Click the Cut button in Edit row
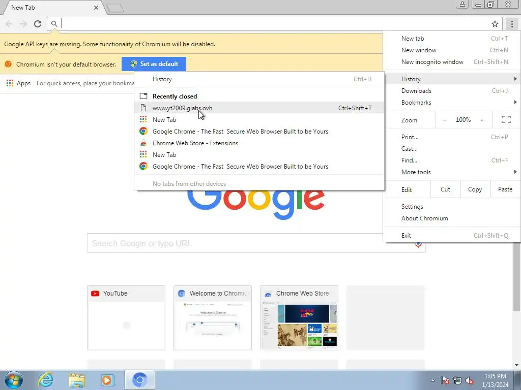Viewport: 521px width, 390px height. coord(446,189)
